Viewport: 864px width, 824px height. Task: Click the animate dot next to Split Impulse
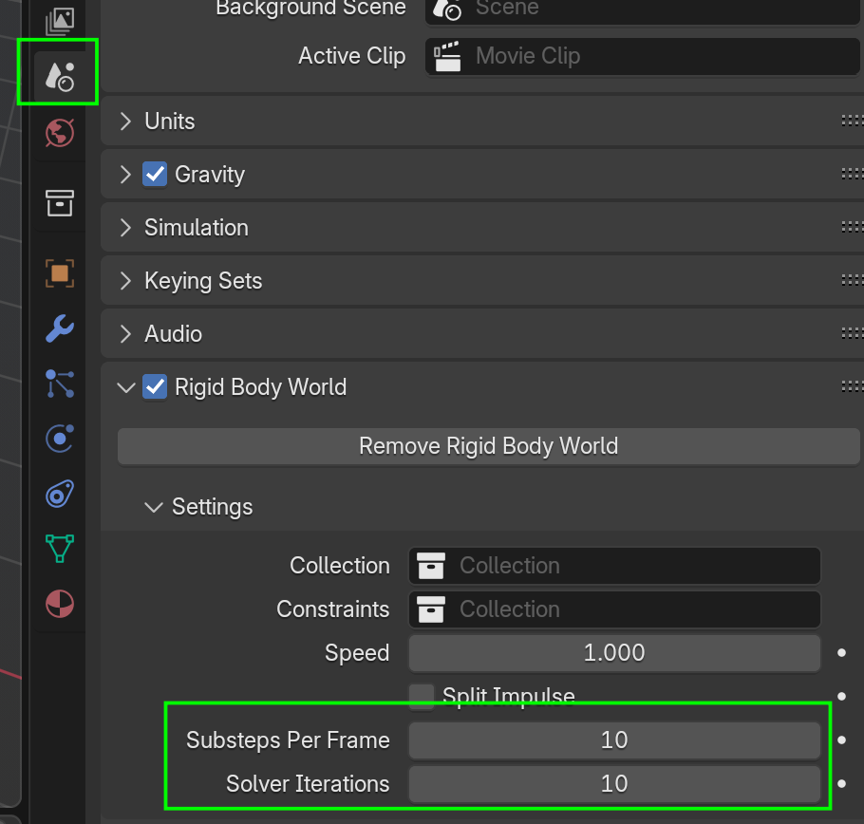[x=841, y=696]
